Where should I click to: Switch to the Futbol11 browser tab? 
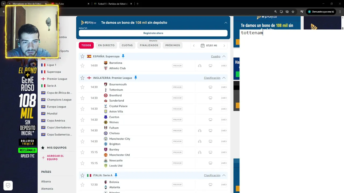(113, 4)
